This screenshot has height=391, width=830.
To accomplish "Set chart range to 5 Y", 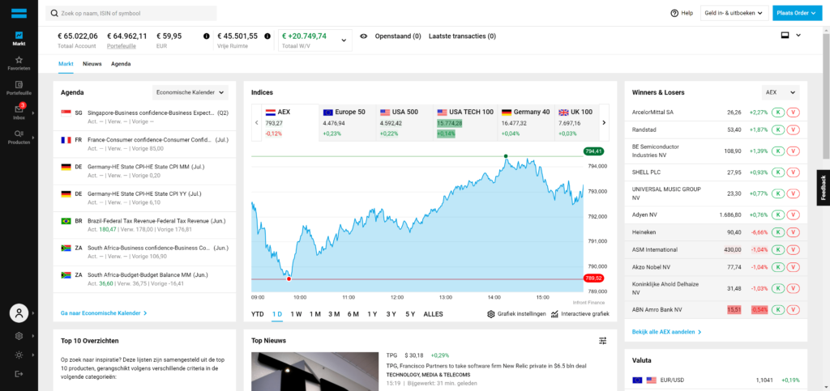I will click(410, 314).
